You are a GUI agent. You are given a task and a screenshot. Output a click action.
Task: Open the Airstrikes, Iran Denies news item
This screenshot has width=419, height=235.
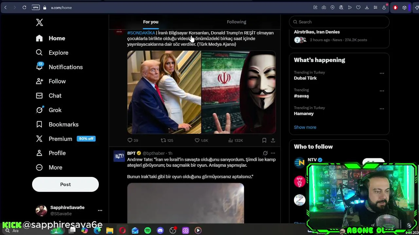coord(339,36)
